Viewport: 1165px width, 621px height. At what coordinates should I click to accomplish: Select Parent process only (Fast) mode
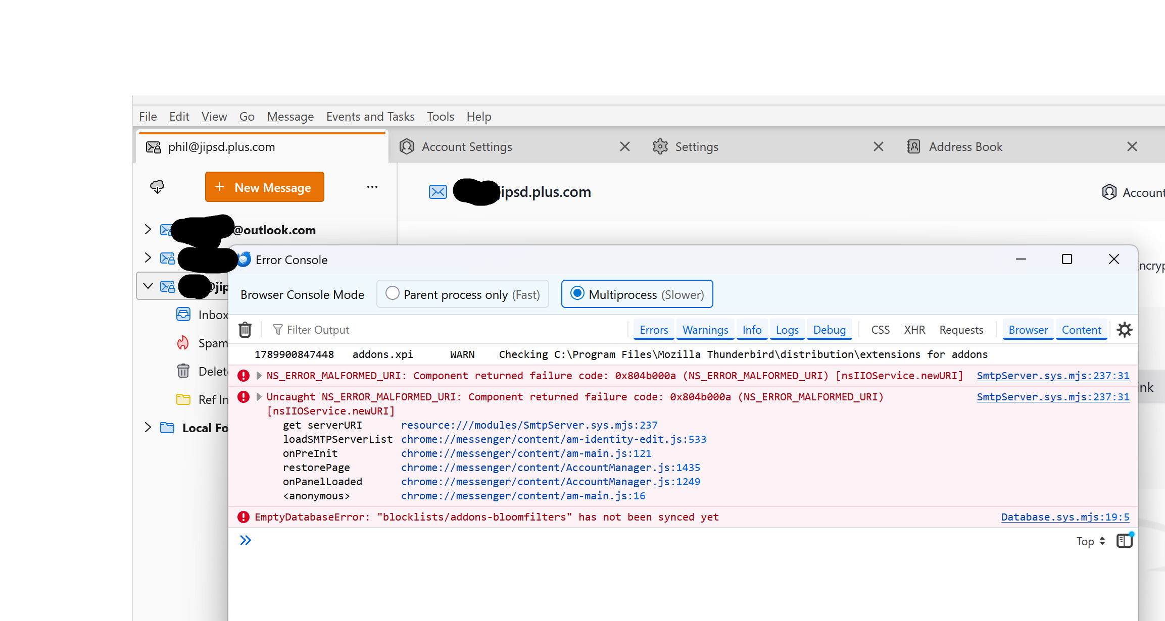point(463,294)
